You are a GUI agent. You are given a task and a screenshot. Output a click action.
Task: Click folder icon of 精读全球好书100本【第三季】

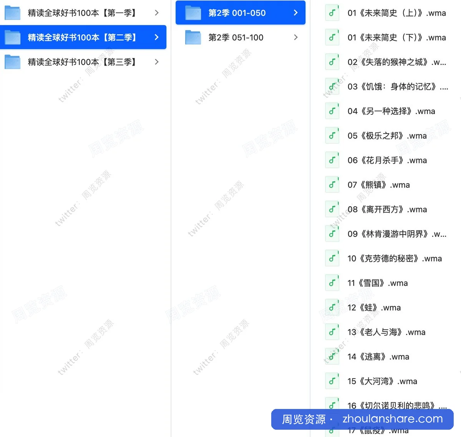coord(13,62)
